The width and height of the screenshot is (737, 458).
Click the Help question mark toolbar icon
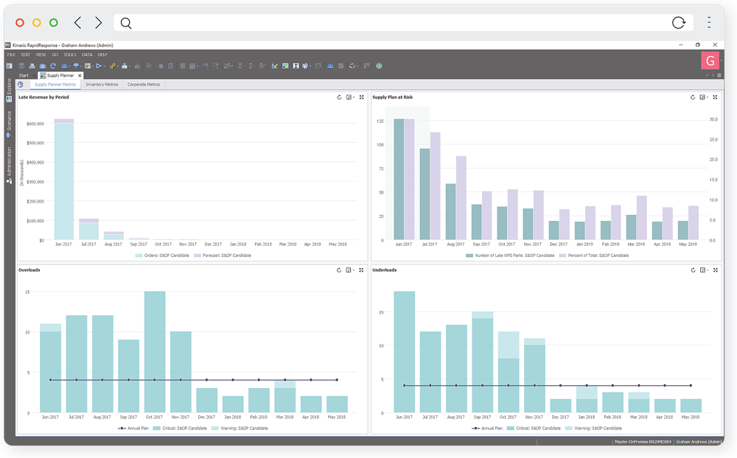[x=379, y=66]
